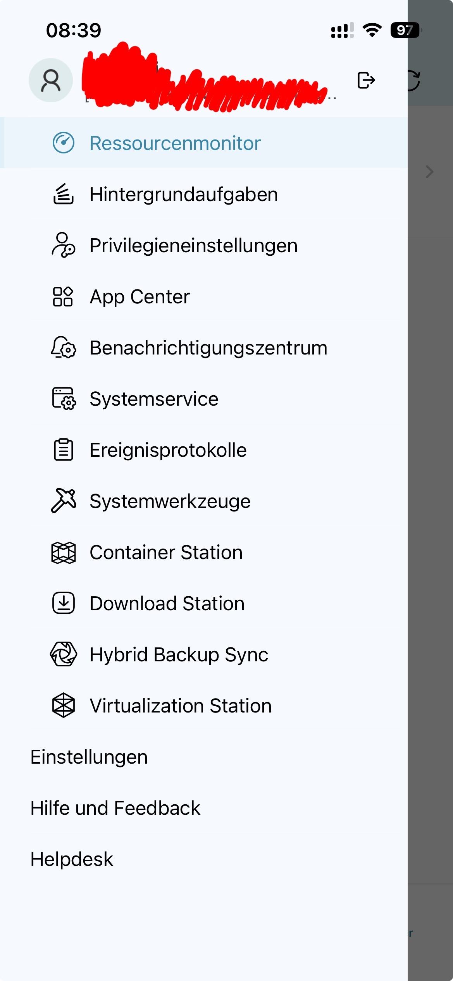This screenshot has width=453, height=981.
Task: Tap the Hintergrundaufgaben stack icon
Action: click(63, 194)
